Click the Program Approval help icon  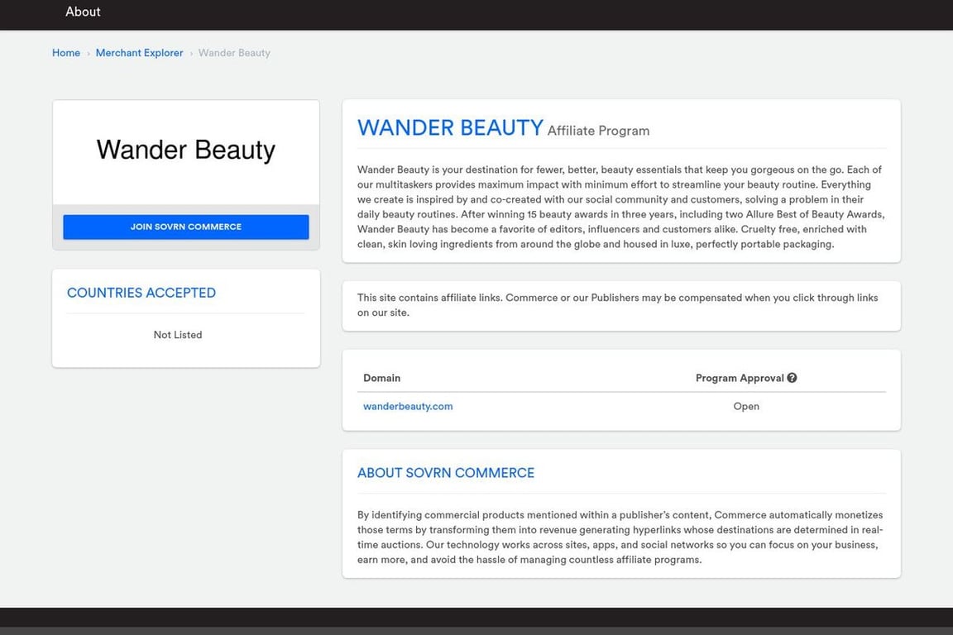(x=792, y=377)
